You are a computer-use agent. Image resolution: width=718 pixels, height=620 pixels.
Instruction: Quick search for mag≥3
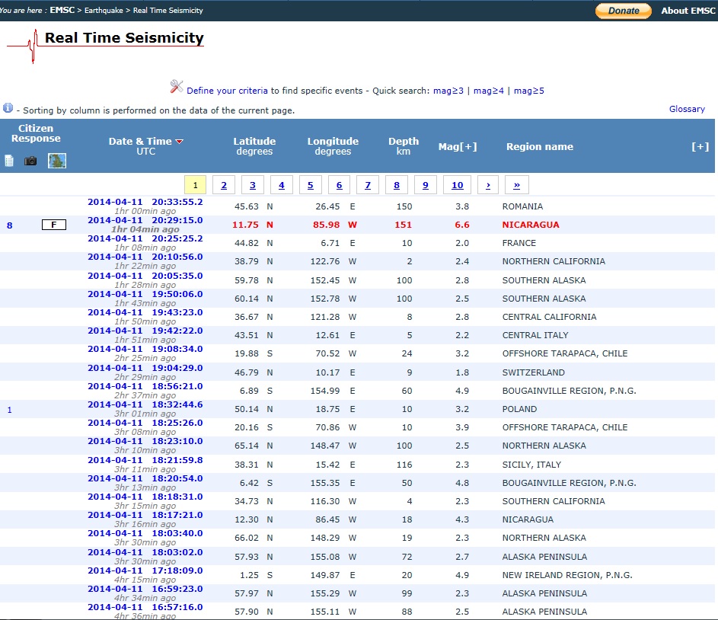(x=448, y=91)
